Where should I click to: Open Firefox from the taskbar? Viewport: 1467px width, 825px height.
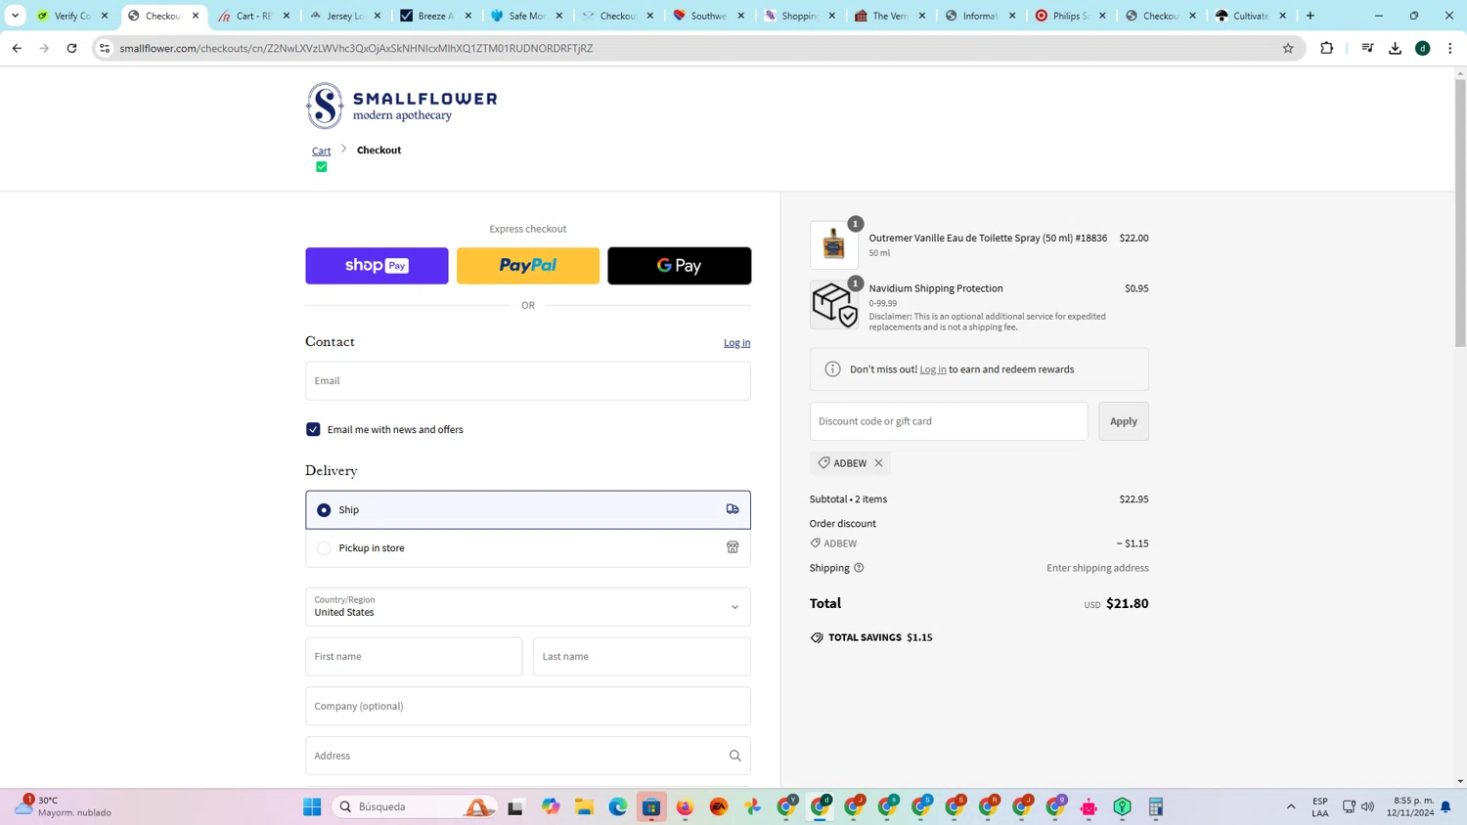685,807
